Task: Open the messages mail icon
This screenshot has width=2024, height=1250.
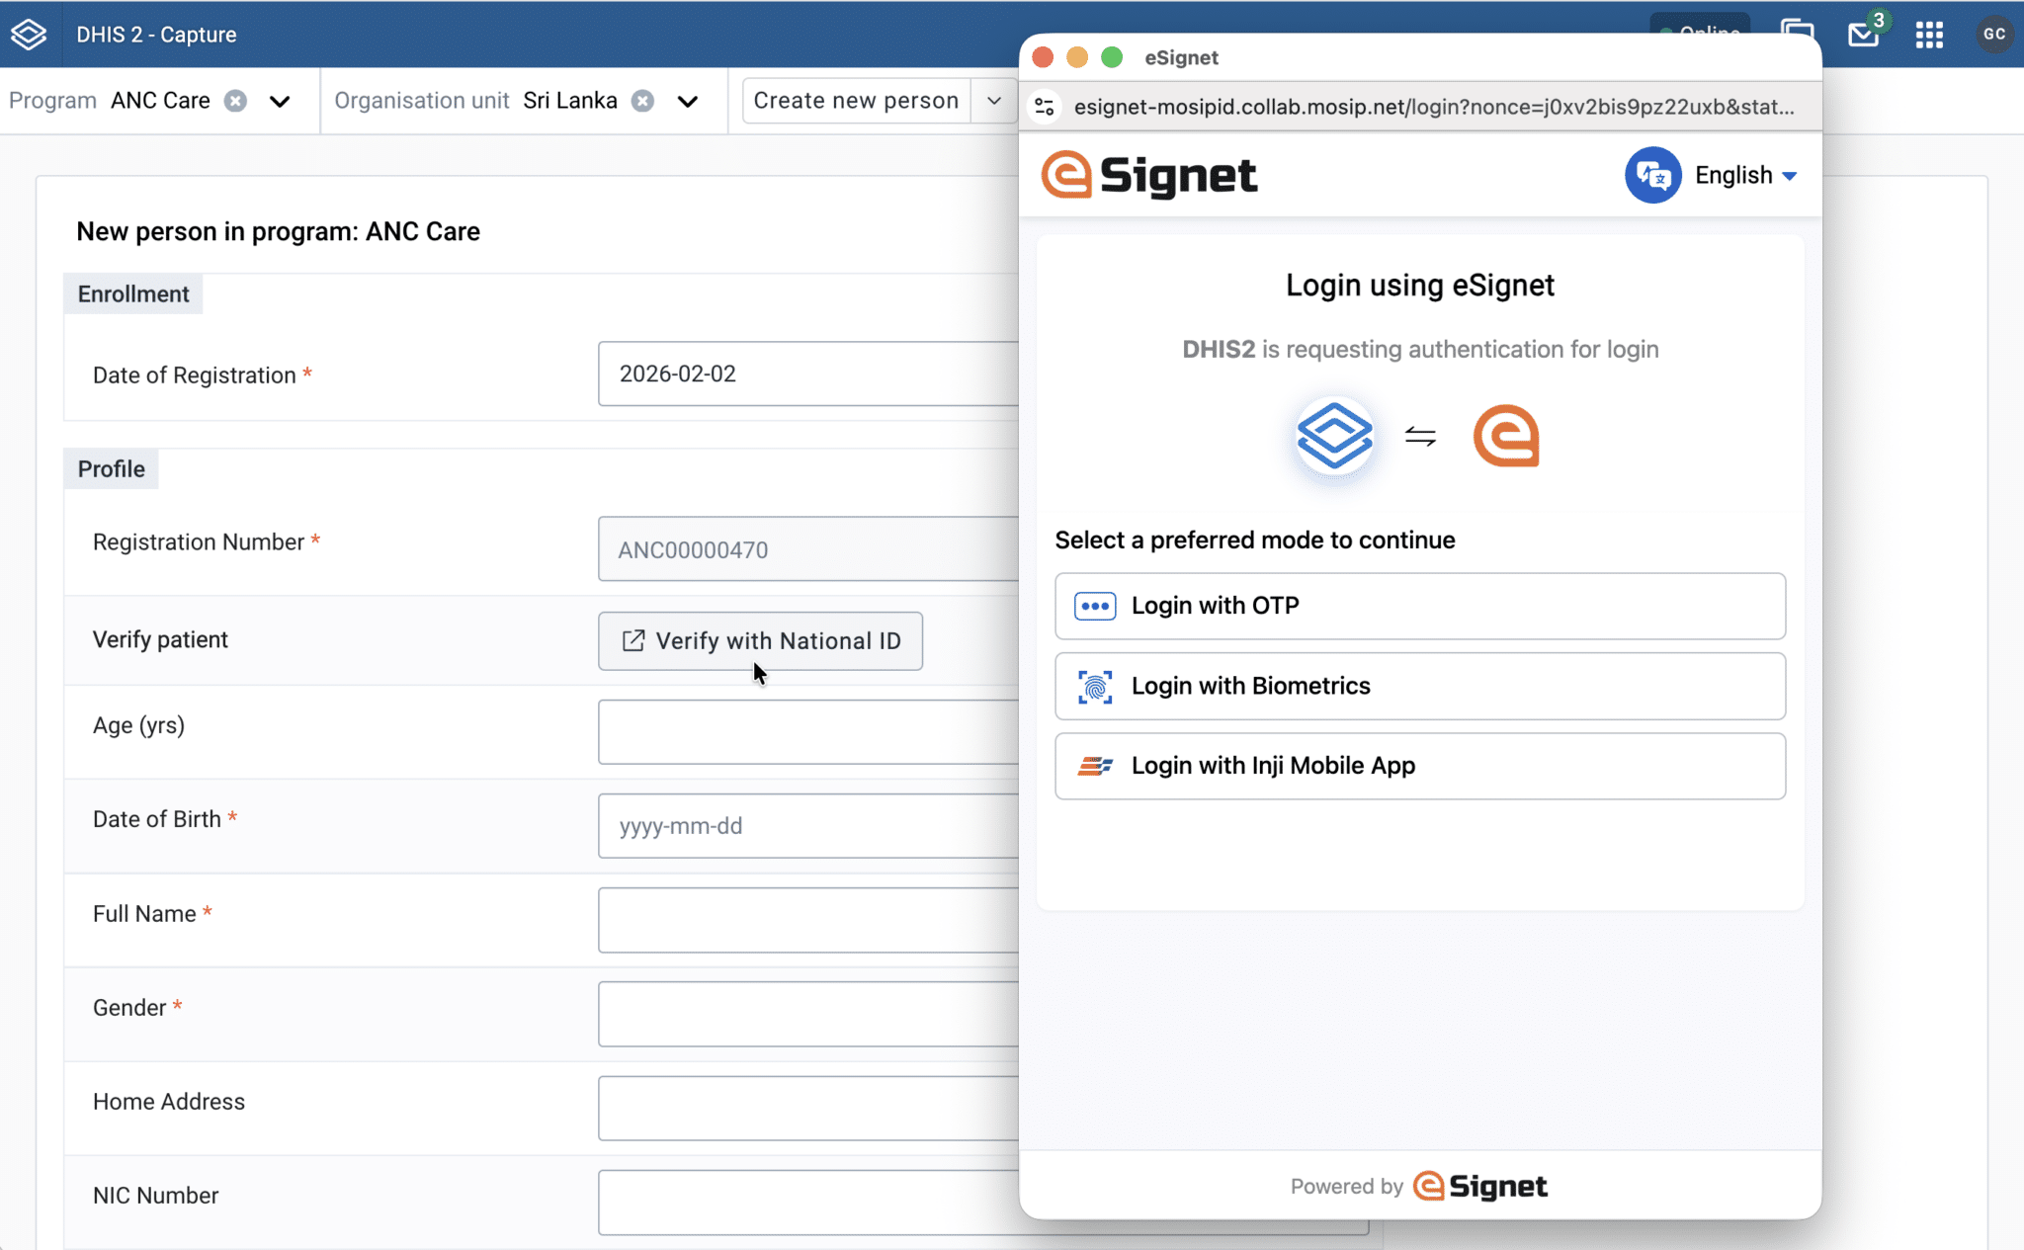Action: (1863, 35)
